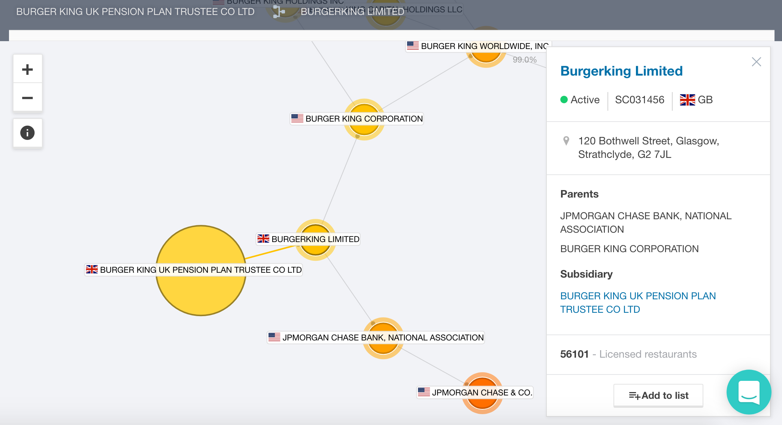Zoom out of the ownership graph
The width and height of the screenshot is (782, 425).
[27, 98]
